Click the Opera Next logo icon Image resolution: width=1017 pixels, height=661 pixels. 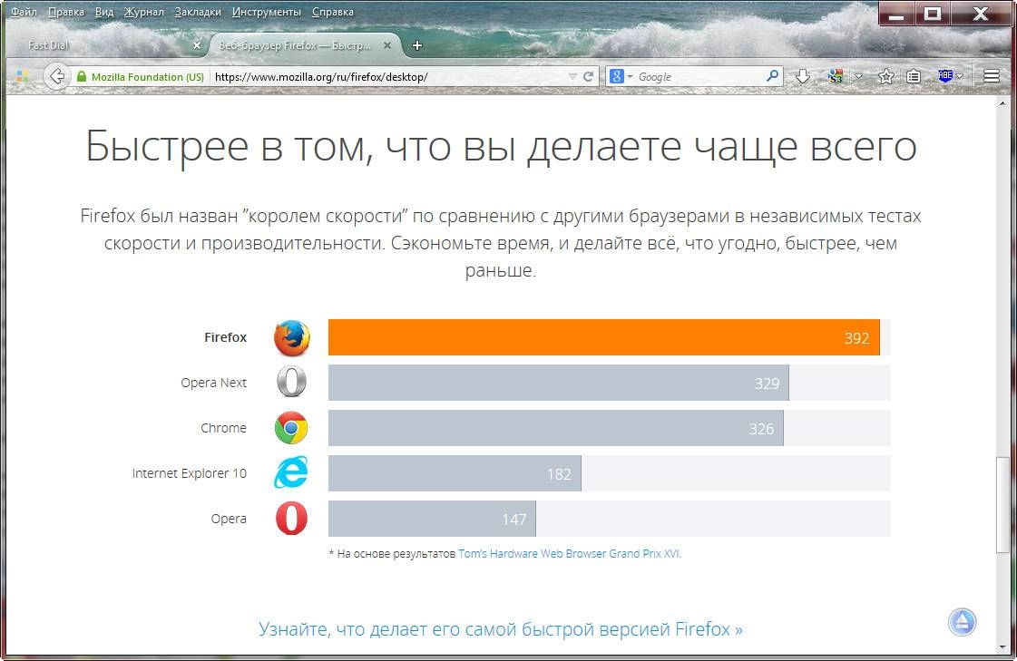pos(292,382)
